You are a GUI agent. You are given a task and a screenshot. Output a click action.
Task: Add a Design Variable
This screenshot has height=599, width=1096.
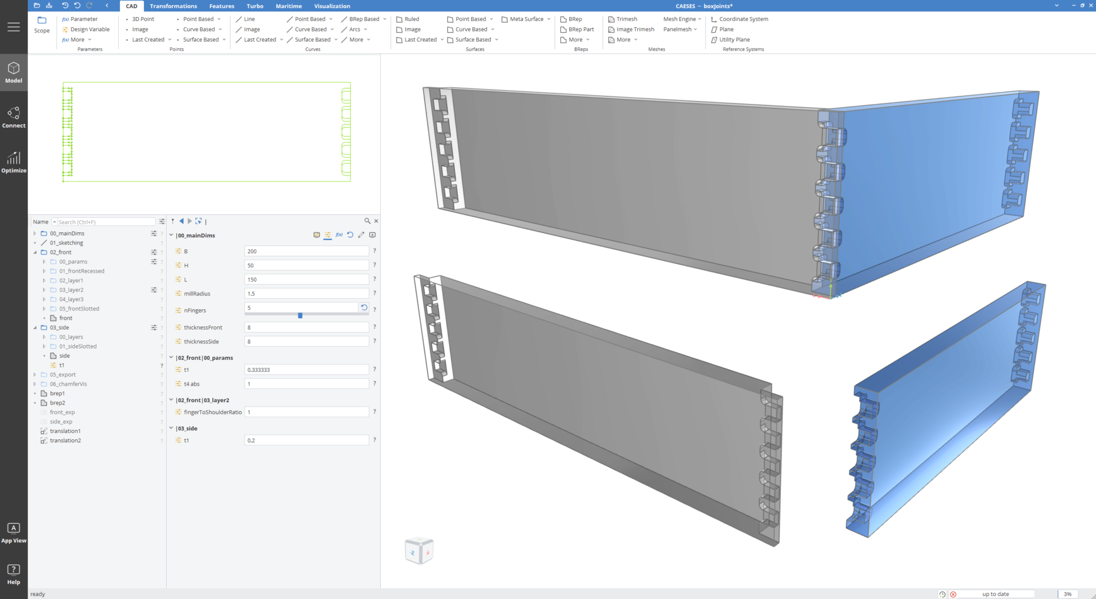point(90,29)
